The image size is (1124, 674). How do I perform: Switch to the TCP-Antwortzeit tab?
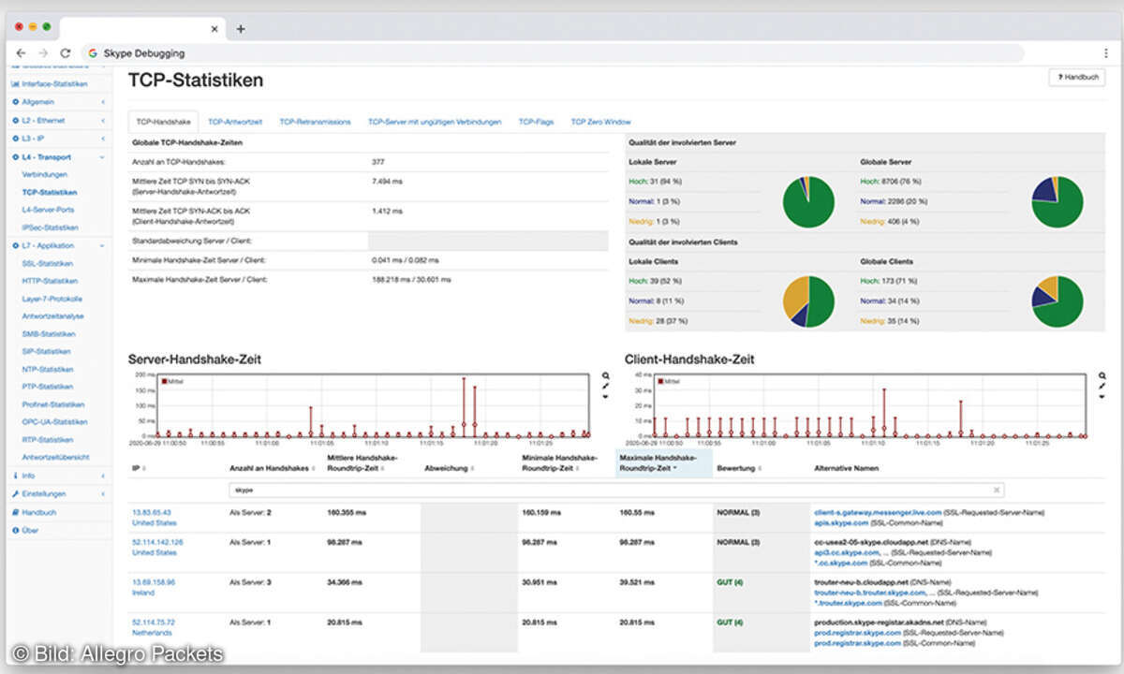(x=235, y=122)
